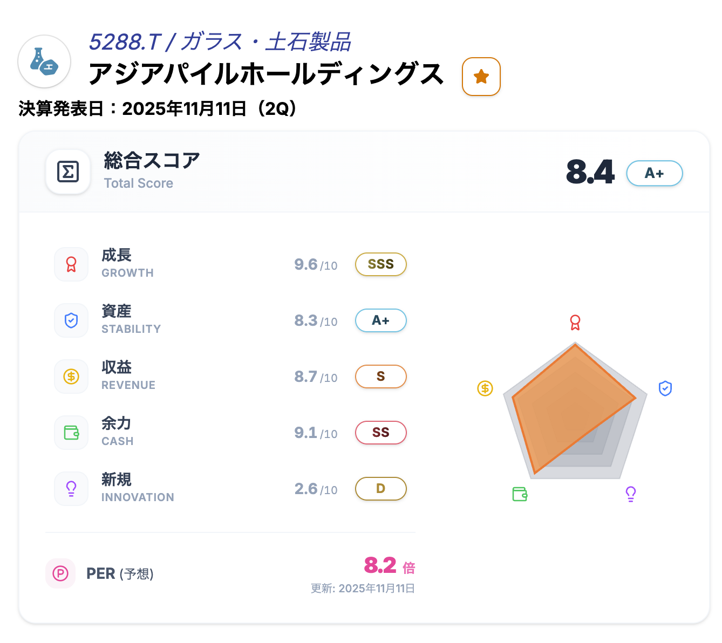
Task: Click the green Cash wallet icon in list
Action: (71, 433)
